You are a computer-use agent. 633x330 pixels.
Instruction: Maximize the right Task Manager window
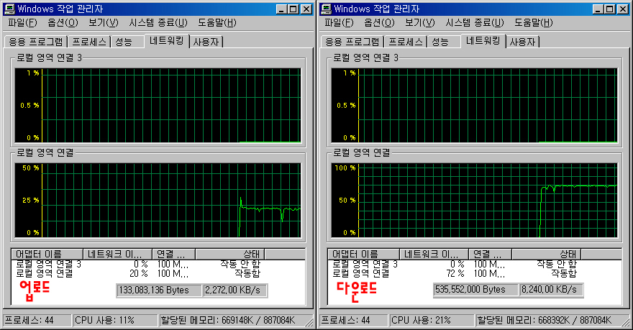(x=610, y=9)
